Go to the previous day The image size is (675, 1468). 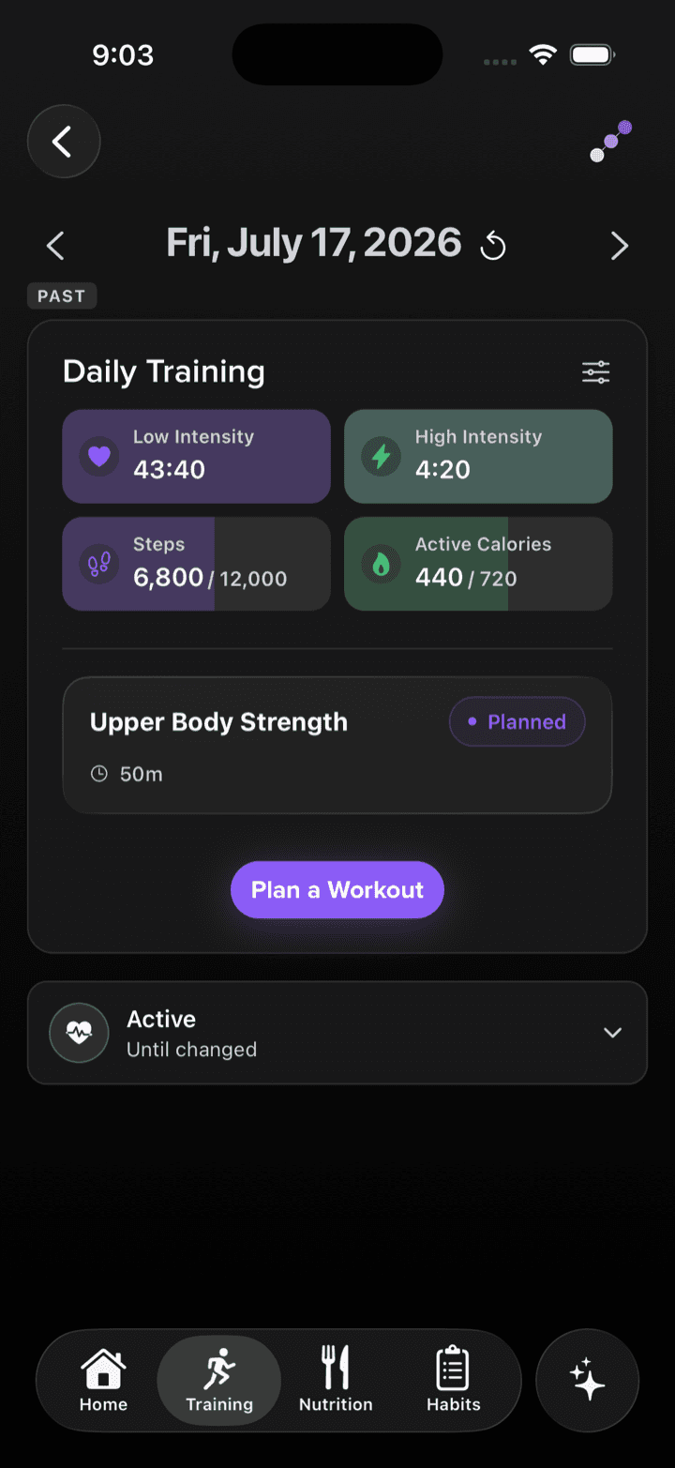pyautogui.click(x=55, y=246)
